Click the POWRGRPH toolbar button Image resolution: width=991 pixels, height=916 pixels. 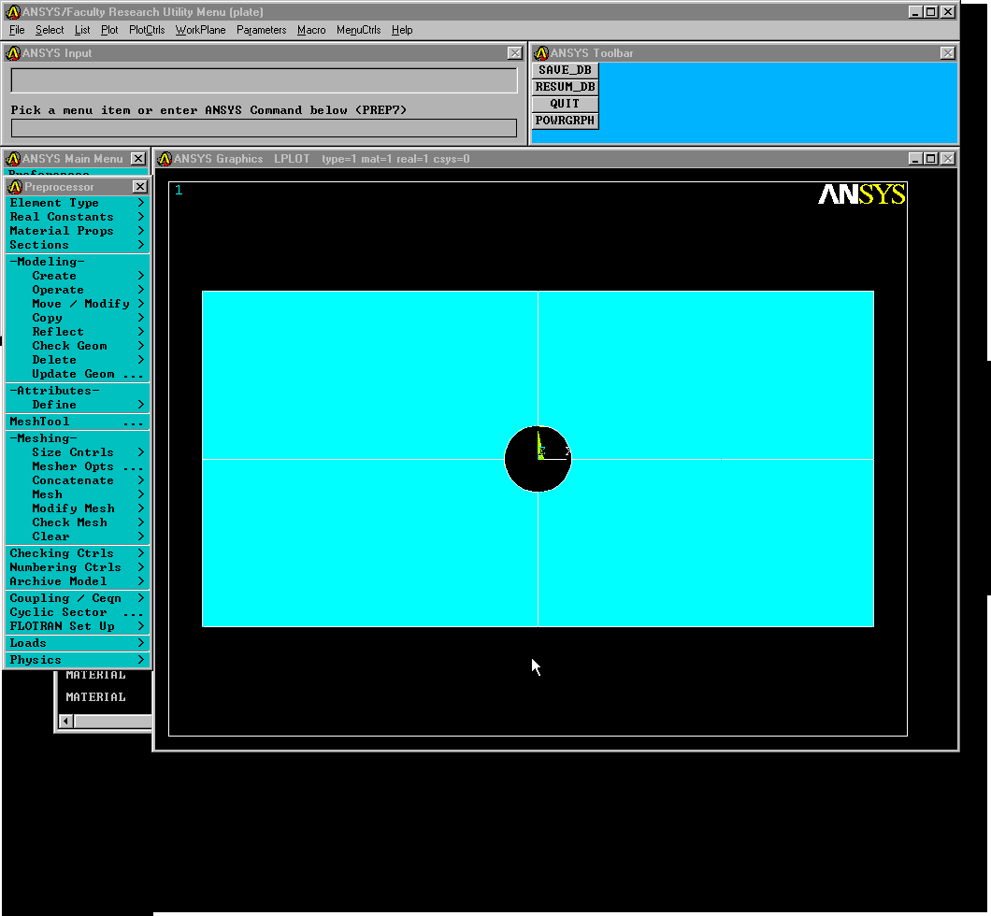point(565,121)
